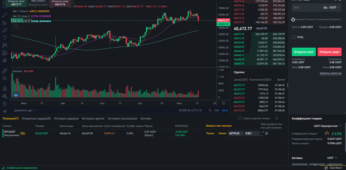346x170 pixels.
Task: Collapse the indicator legend with chevron
Action: click(x=16, y=26)
